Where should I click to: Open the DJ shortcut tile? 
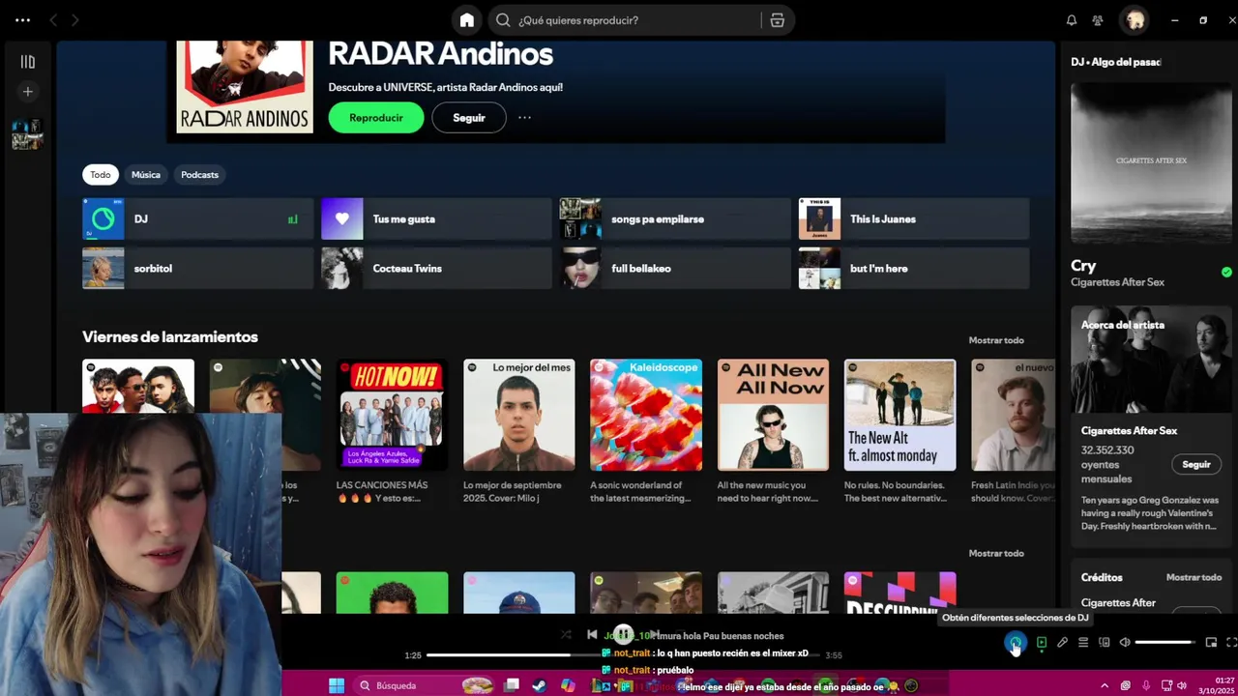click(198, 219)
